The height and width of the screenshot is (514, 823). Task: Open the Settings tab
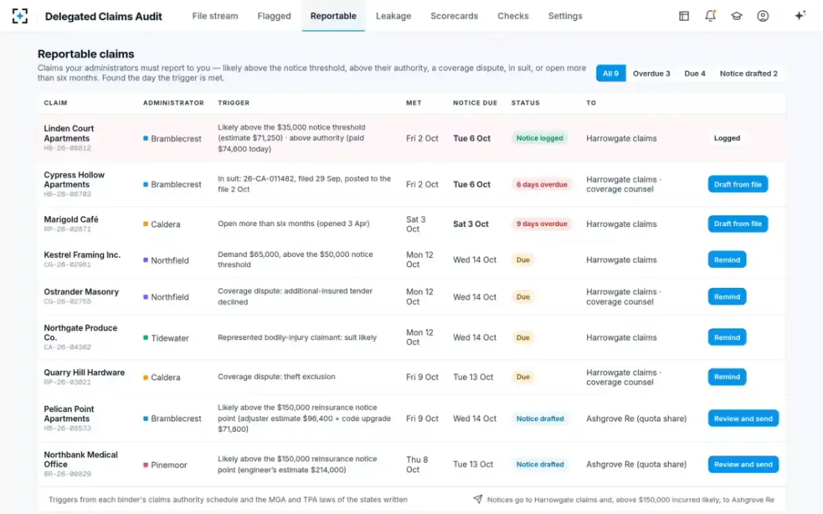[565, 16]
